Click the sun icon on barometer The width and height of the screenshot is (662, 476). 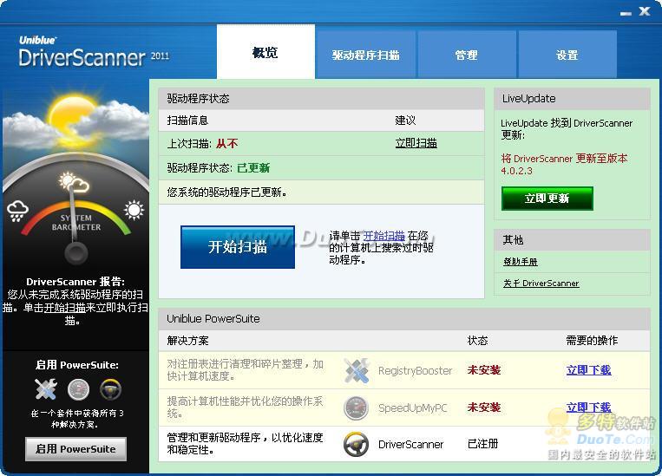click(x=134, y=210)
